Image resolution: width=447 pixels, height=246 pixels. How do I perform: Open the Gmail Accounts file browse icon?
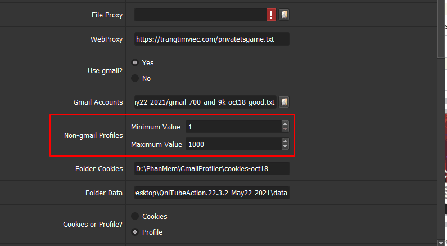point(285,102)
